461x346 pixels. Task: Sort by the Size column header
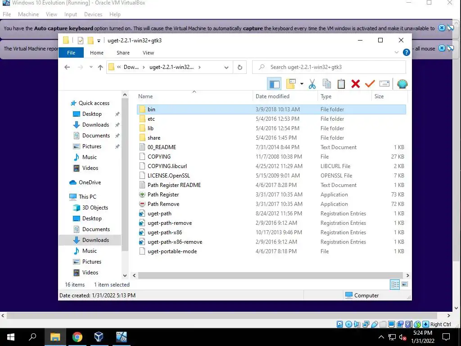pyautogui.click(x=379, y=96)
